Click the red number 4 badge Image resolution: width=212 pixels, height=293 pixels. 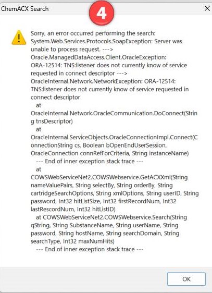point(102,13)
